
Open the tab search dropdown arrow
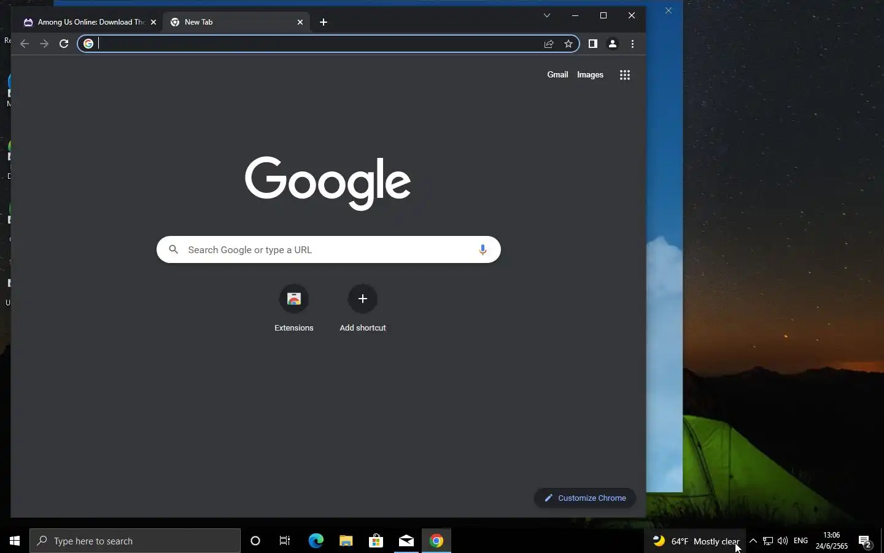click(x=547, y=15)
